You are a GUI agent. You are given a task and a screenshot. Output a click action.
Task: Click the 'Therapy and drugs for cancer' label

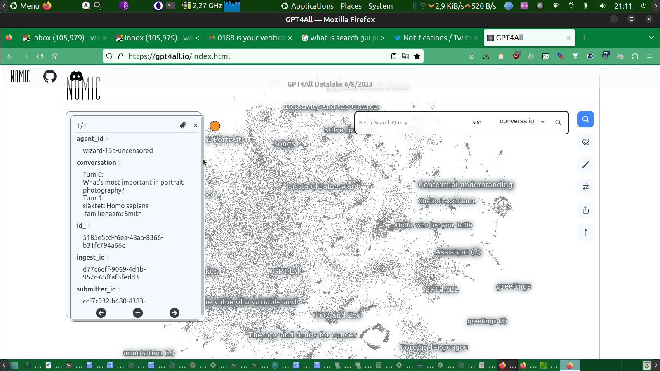[x=302, y=335]
